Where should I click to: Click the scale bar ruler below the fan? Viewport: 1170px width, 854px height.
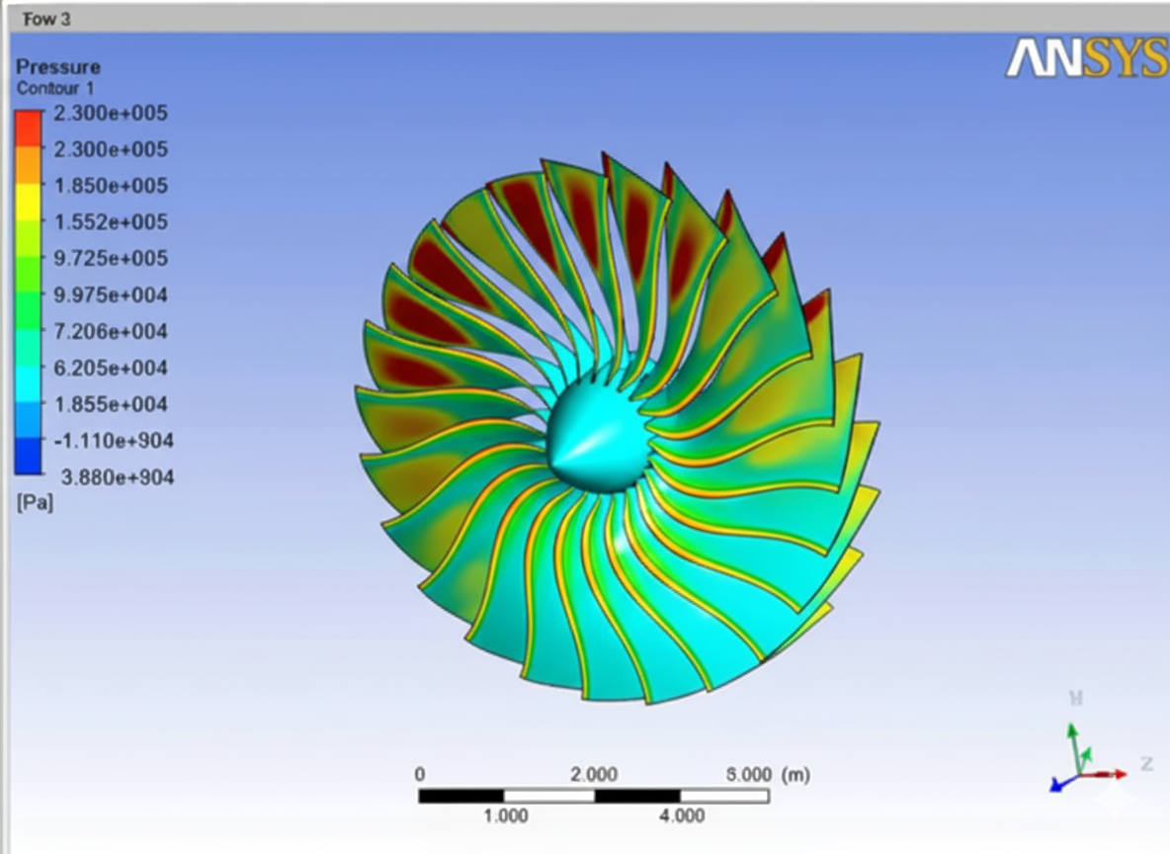click(593, 794)
